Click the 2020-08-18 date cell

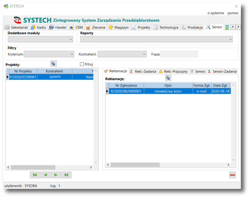click(221, 91)
